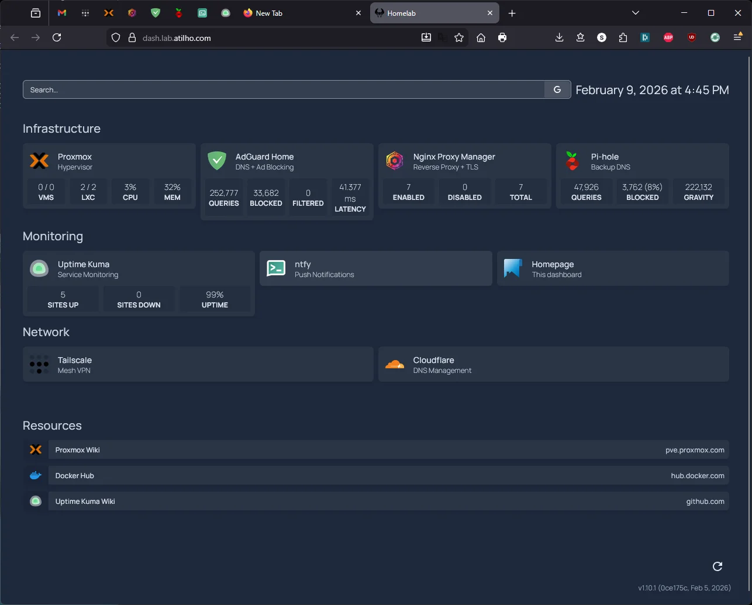Toggle the bookmark star in the address bar
The image size is (752, 605).
(x=460, y=37)
